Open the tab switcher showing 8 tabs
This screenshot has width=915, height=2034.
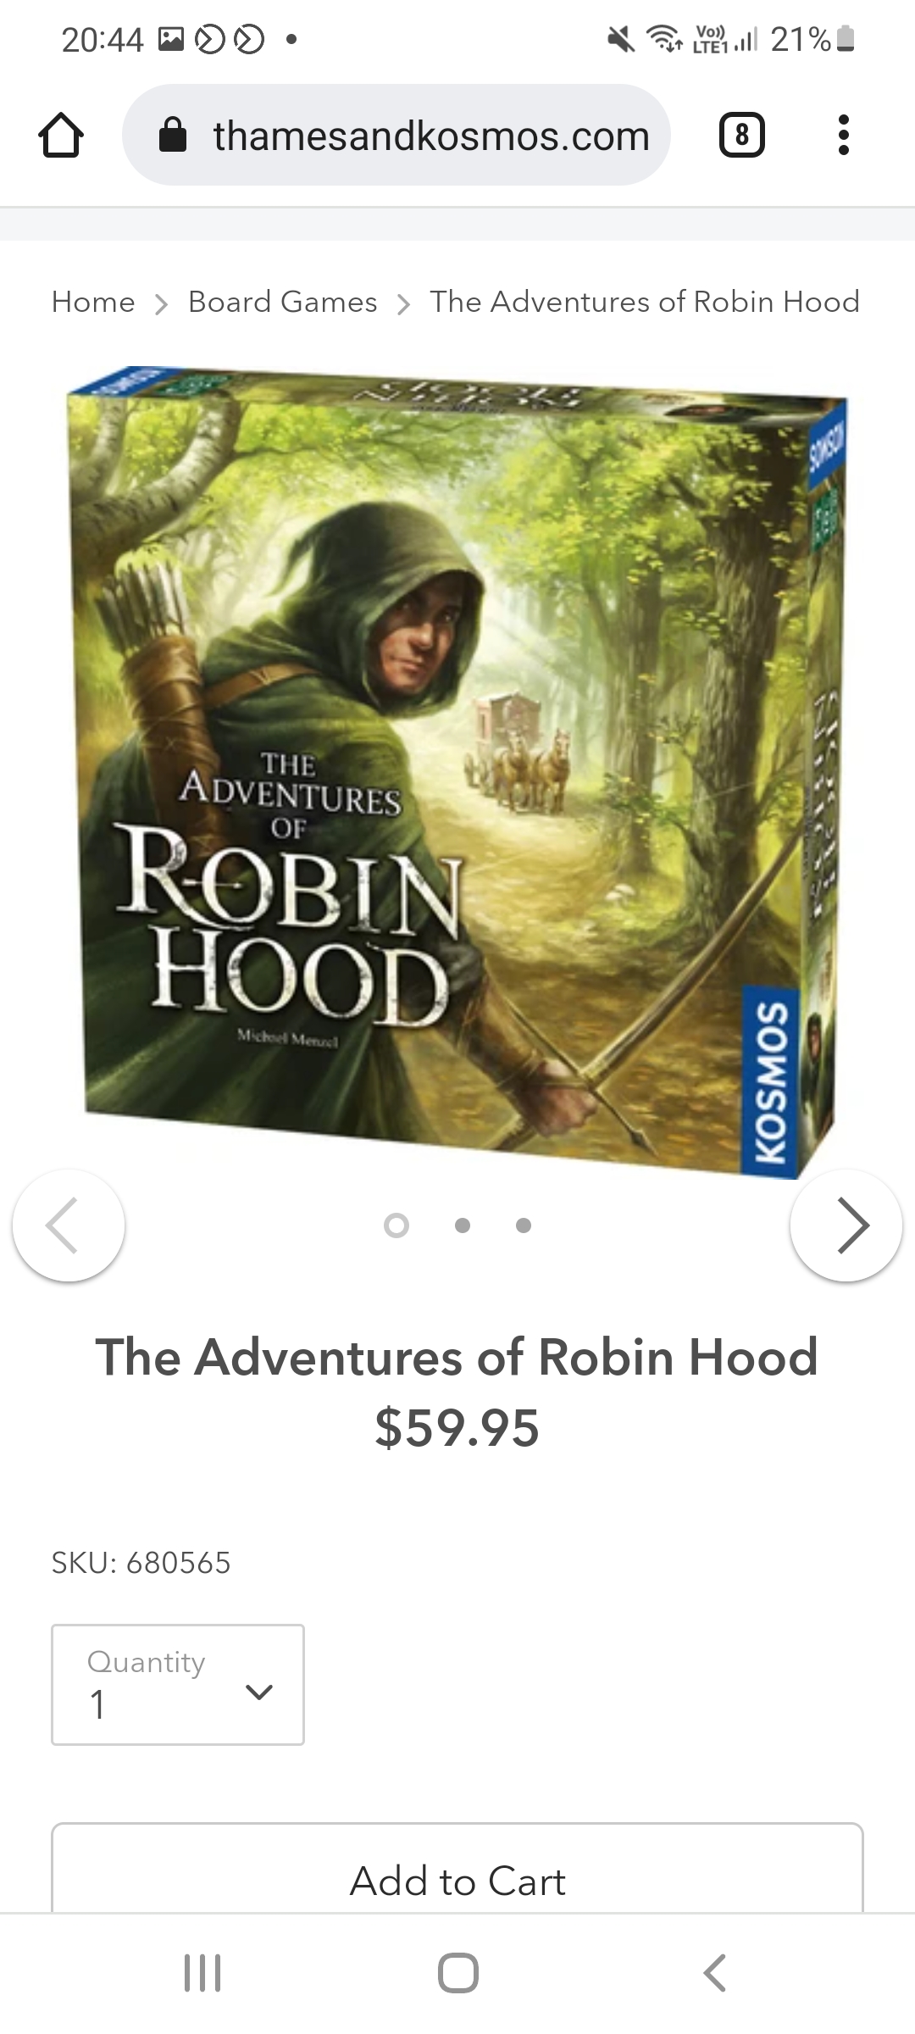click(742, 135)
